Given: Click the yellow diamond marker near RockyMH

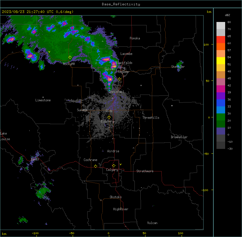Looking at the screenshot, I should coord(70,57).
